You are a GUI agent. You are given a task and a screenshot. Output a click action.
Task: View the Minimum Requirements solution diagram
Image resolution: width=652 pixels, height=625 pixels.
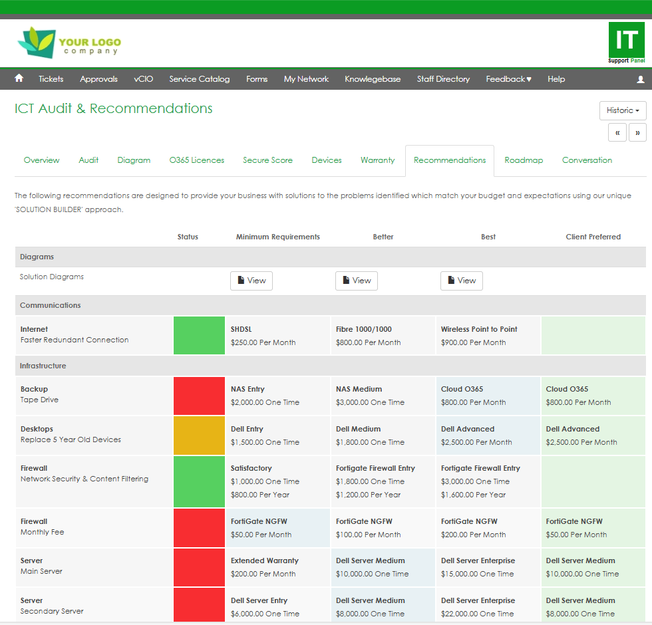[x=251, y=281]
